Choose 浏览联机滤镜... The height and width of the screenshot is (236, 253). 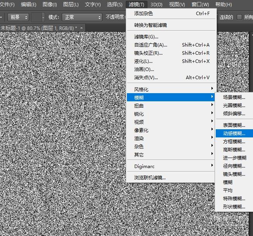coord(171,178)
